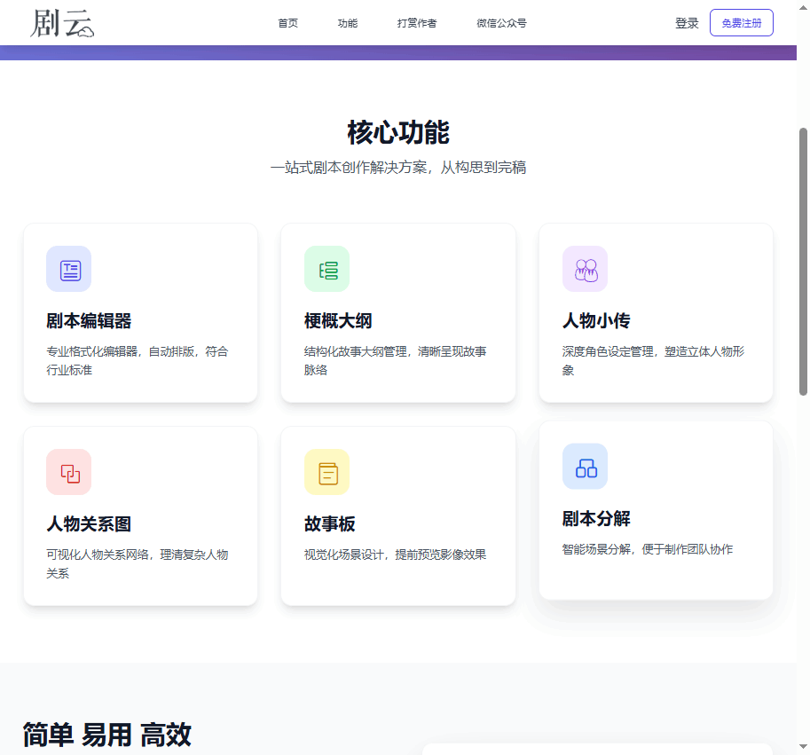This screenshot has width=810, height=755.
Task: Open the 故事板 feature card
Action: coord(397,516)
